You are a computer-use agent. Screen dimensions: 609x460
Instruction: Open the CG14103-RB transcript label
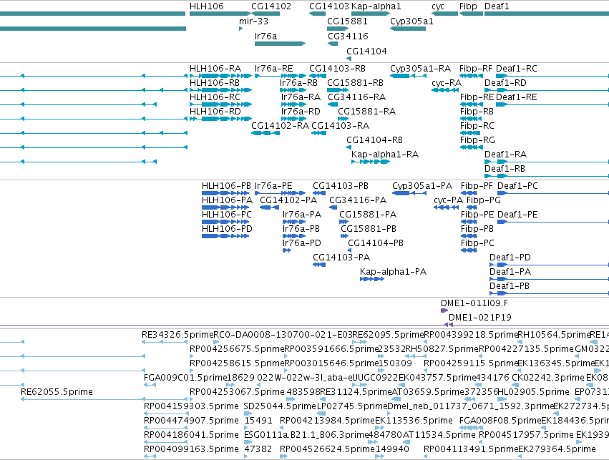click(338, 69)
